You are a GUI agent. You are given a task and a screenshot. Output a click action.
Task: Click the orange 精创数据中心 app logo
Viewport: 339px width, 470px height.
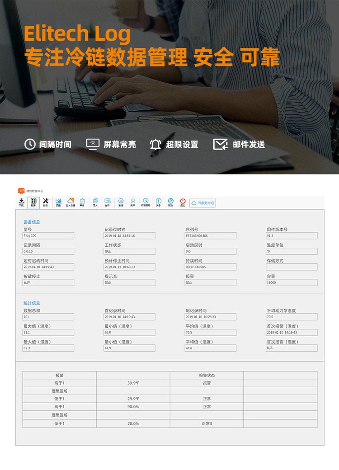click(21, 191)
